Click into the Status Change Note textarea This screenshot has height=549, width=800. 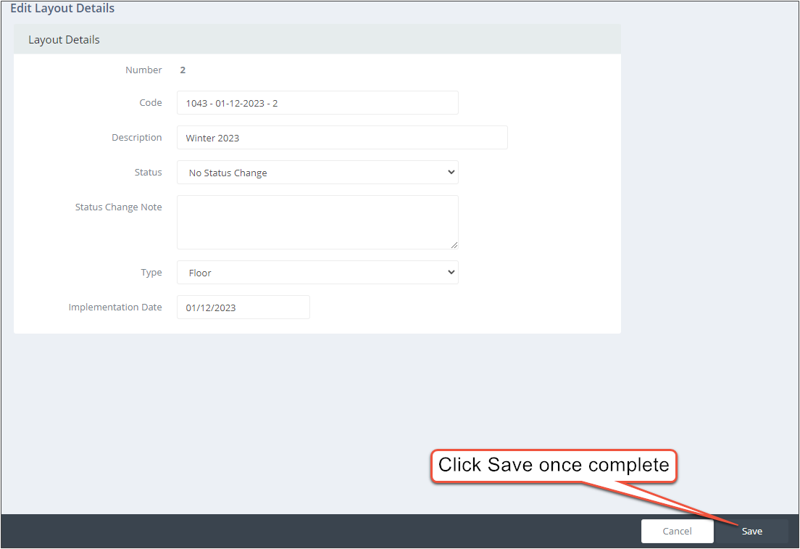pos(317,223)
